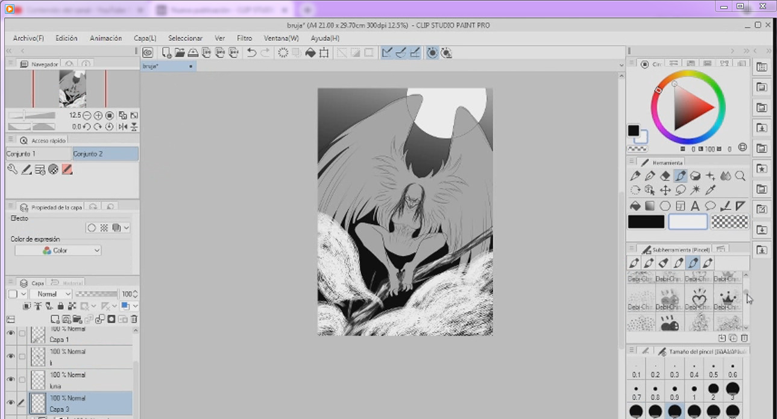This screenshot has height=419, width=777.
Task: Open the Capa(L) menu
Action: 145,38
